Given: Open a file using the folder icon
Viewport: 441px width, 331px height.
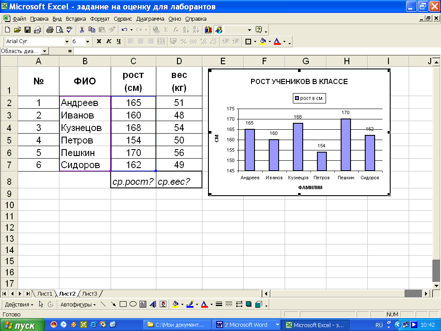Looking at the screenshot, I should (17, 30).
